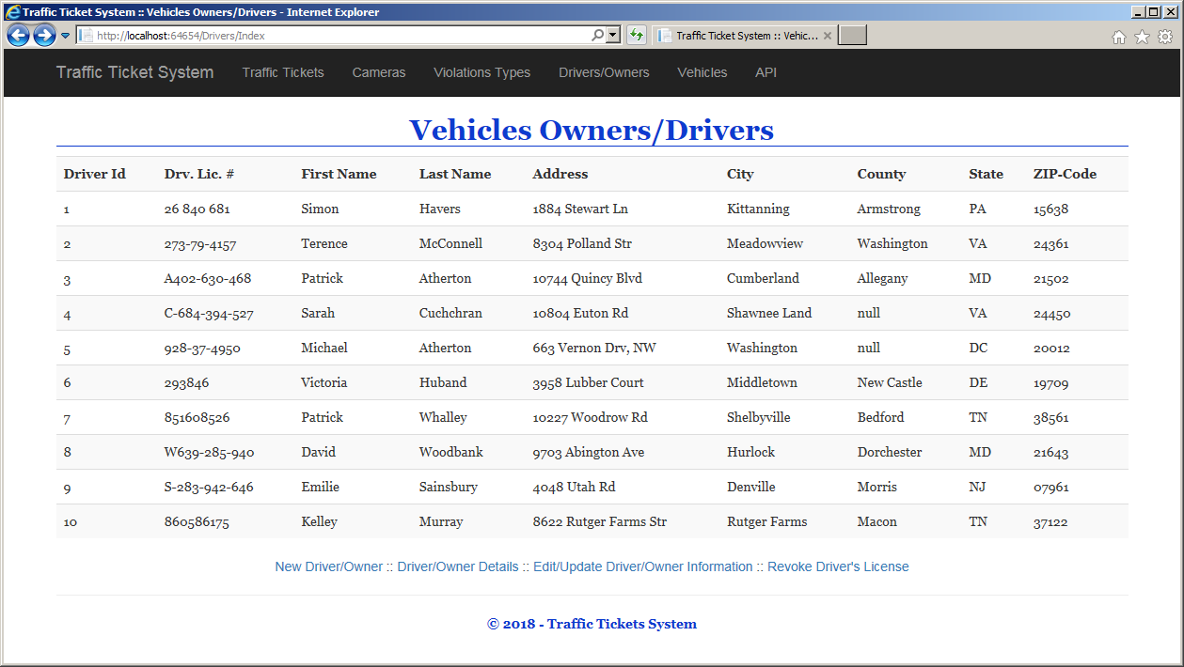Click the browser Back arrow button
The height and width of the screenshot is (667, 1184).
[x=18, y=36]
